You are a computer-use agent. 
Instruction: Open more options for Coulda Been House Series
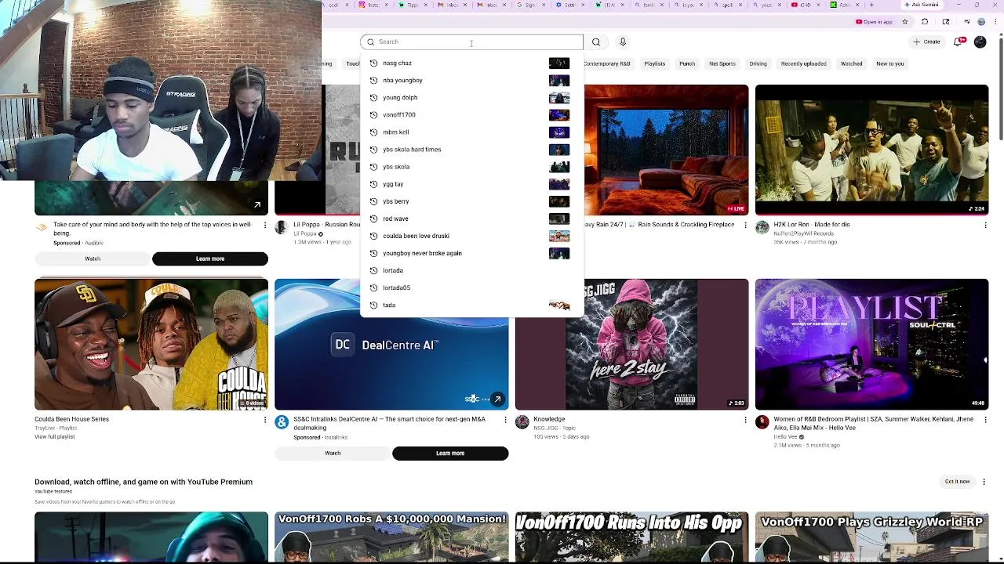click(x=264, y=419)
